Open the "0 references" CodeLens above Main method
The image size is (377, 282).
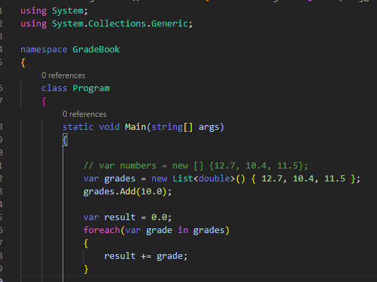(84, 114)
